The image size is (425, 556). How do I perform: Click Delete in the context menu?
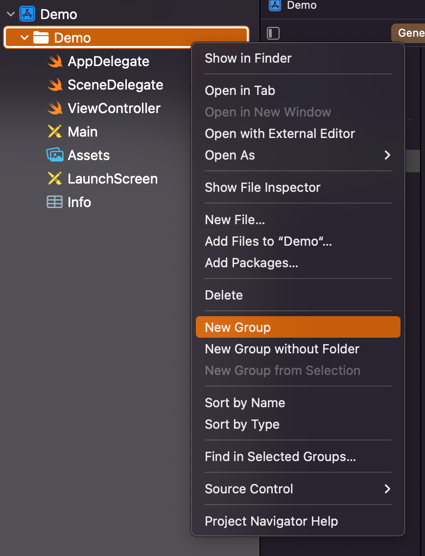[x=224, y=295]
